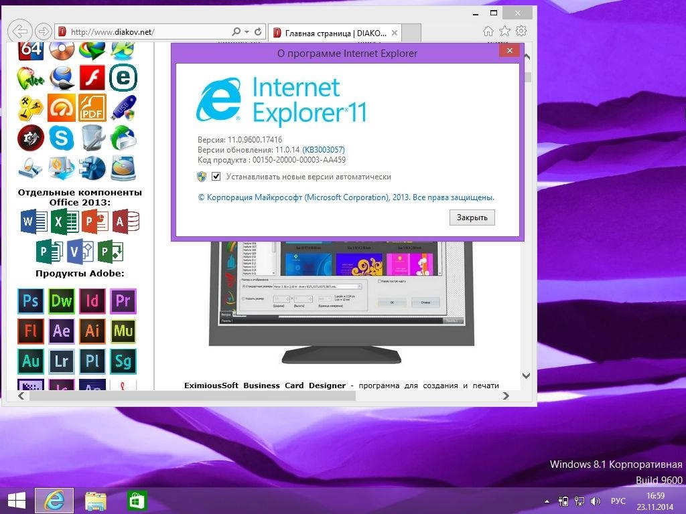Click the volume speaker tray icon
This screenshot has width=686, height=514.
pos(595,501)
